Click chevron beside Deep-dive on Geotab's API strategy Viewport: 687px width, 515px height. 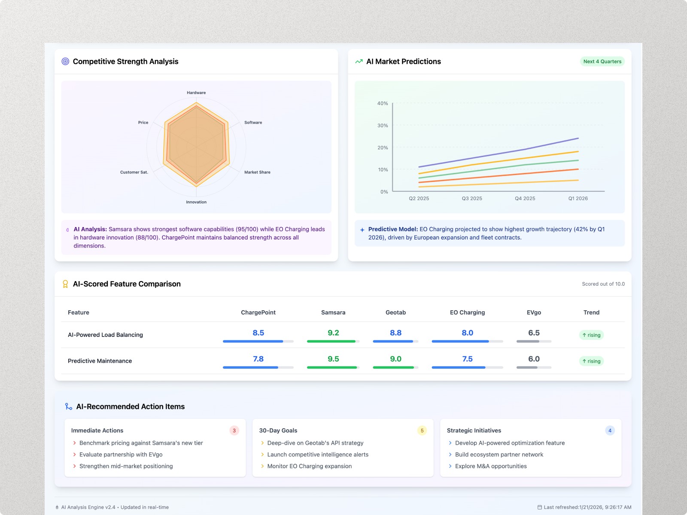coord(262,443)
